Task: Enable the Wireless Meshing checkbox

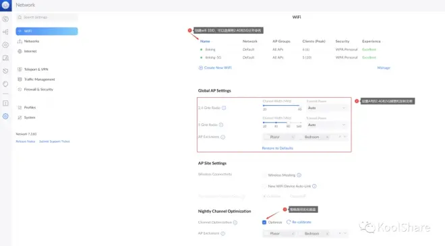Action: coord(264,175)
